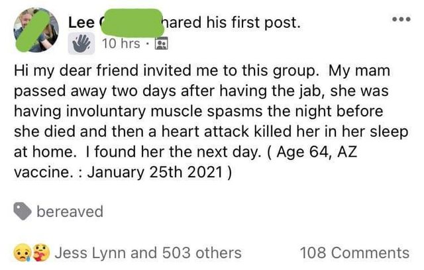Select the care hugging heart reaction emoji
Viewport: 424px width, 270px height.
pos(41,253)
